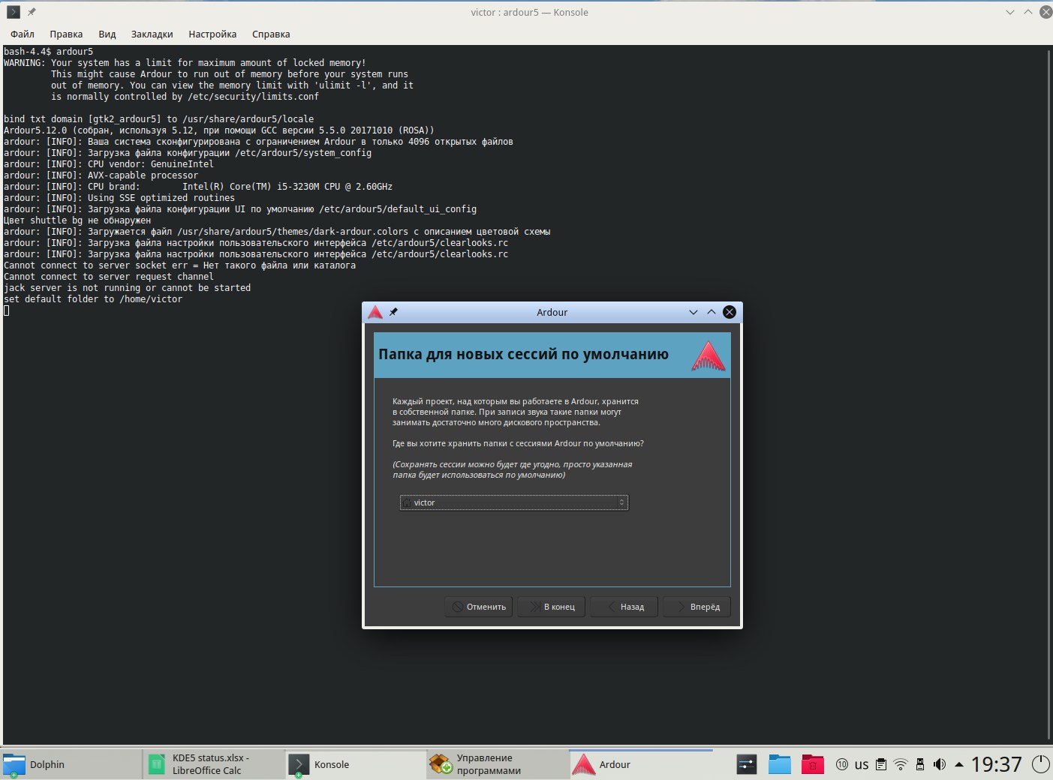This screenshot has height=780, width=1053.
Task: Click the Отменить button in the Ardour dialog
Action: [x=478, y=607]
